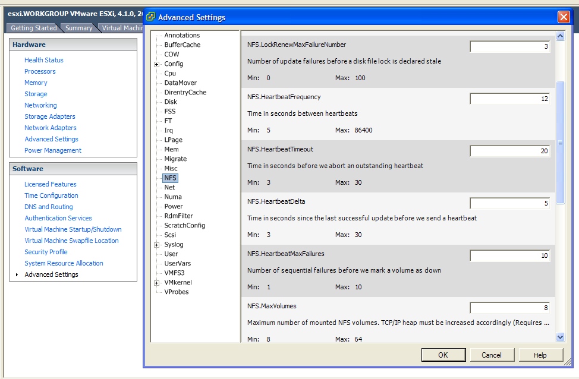Viewport: 579px width, 379px height.
Task: Open Networking hardware link
Action: point(40,106)
